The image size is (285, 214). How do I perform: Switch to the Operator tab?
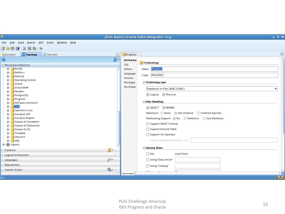[x=50, y=55]
